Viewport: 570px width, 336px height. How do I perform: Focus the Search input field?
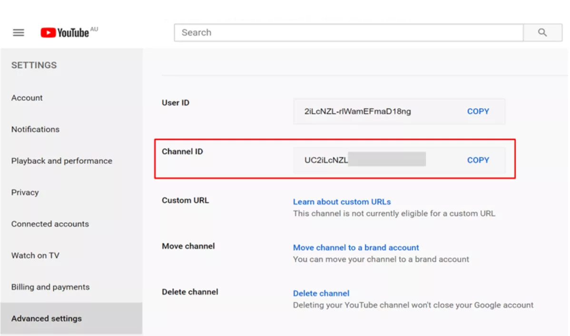[x=349, y=33]
